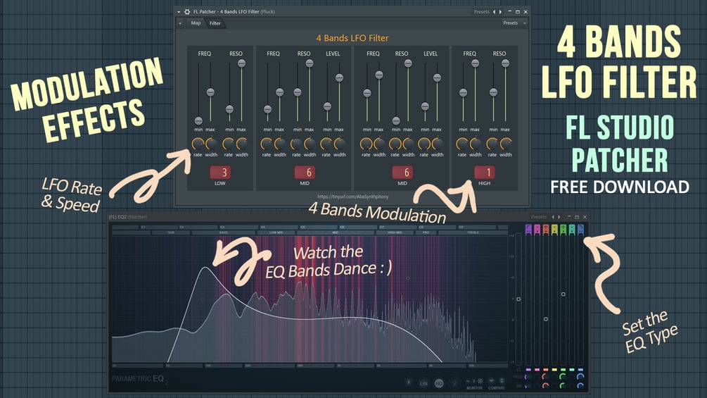Select blue band color marker below EQ2 sliders
707x398 pixels.
581,370
